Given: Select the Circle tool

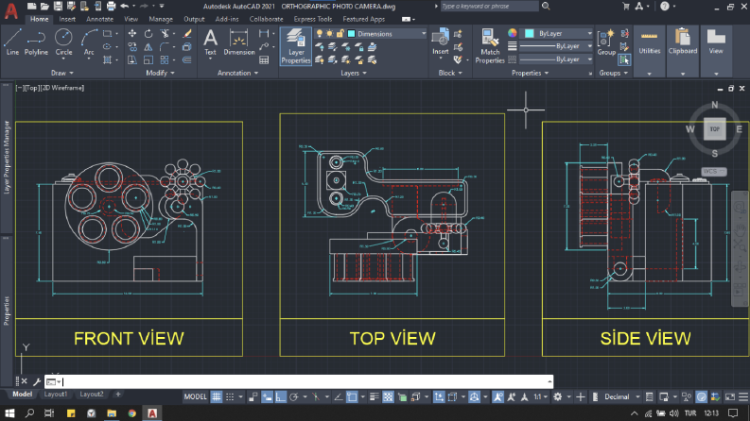Looking at the screenshot, I should (x=63, y=42).
